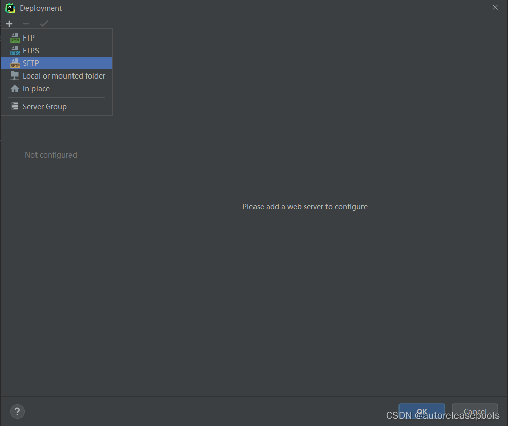Viewport: 508px width, 426px height.
Task: Click the plus add server icon
Action: point(9,24)
